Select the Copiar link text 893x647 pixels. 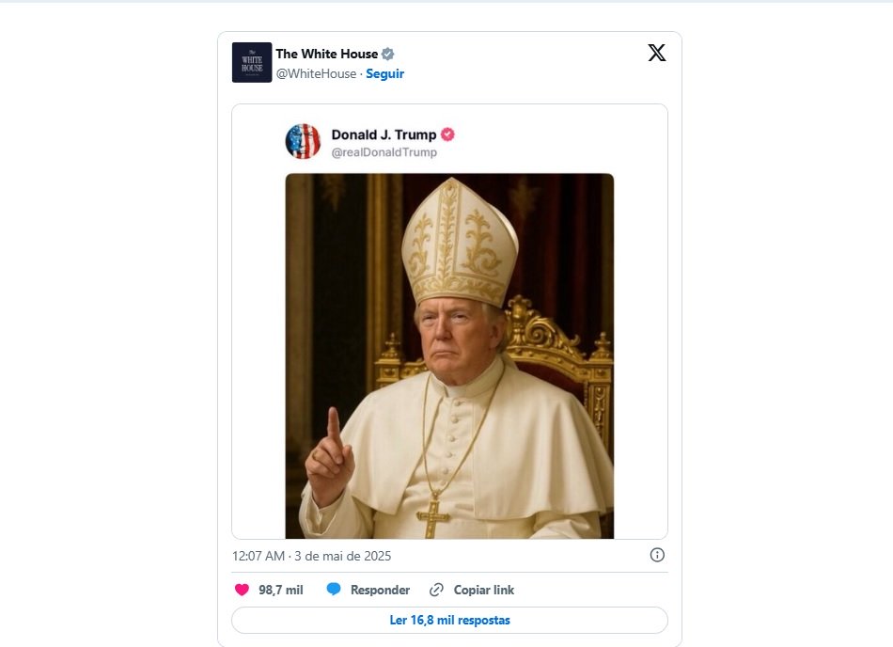tap(483, 590)
